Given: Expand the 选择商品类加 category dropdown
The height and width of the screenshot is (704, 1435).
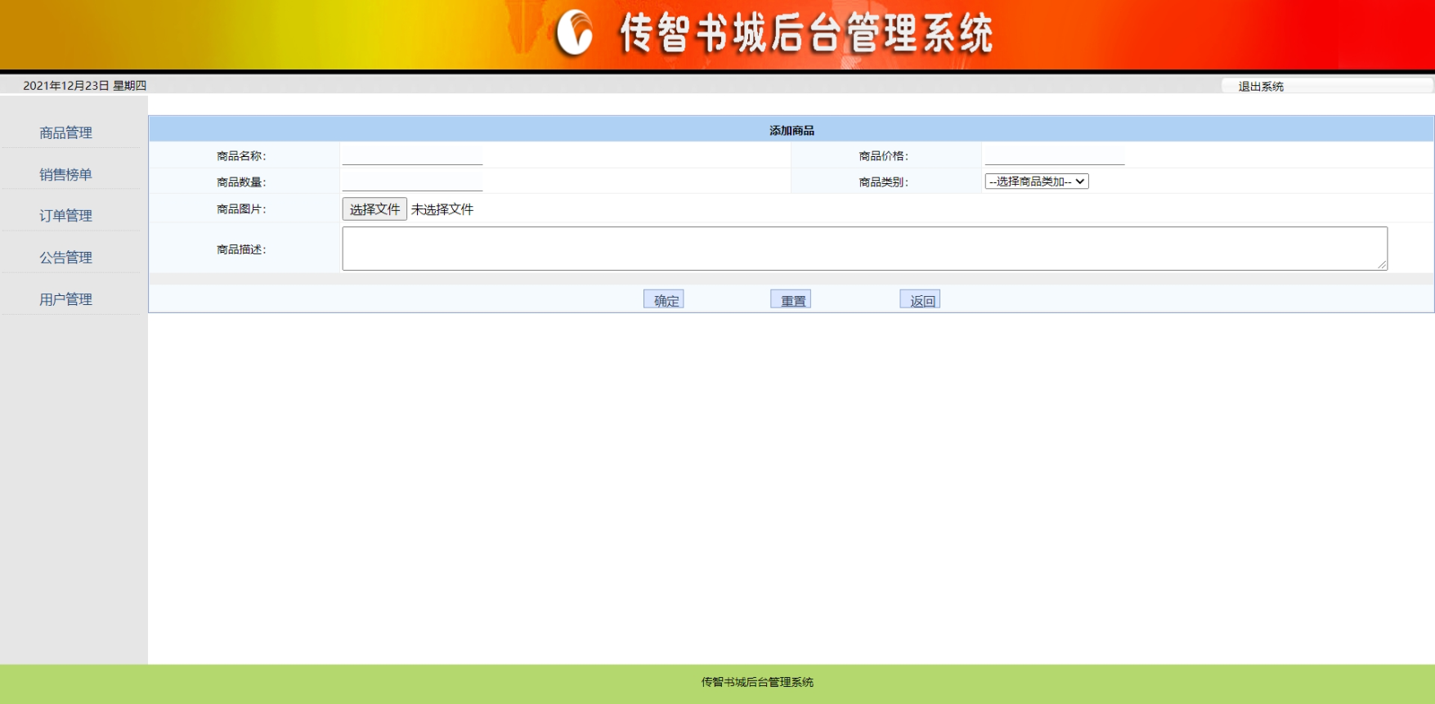Looking at the screenshot, I should 1037,182.
